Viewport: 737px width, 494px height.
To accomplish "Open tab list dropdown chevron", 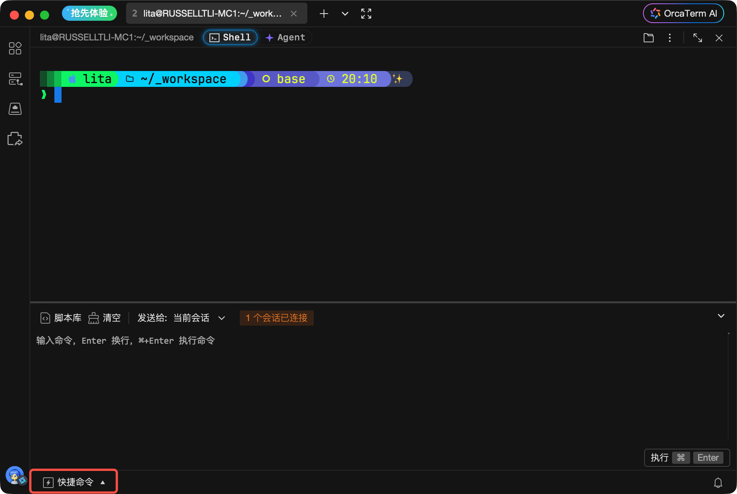I will 345,14.
